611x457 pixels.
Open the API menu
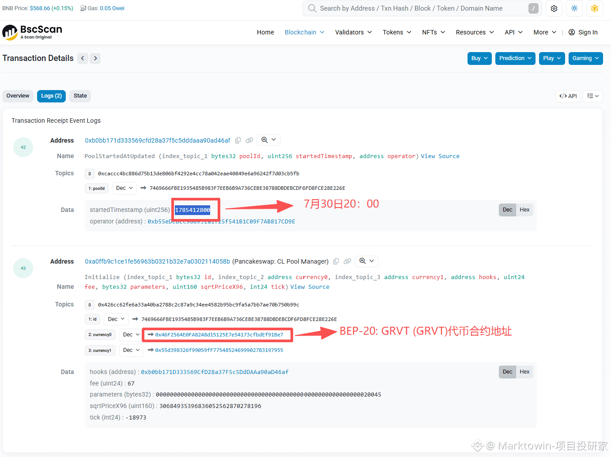click(514, 32)
